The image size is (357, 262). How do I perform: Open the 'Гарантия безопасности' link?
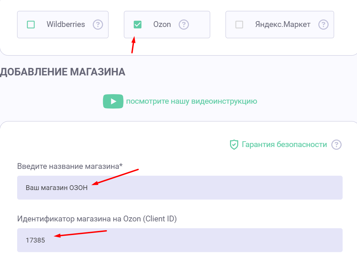point(284,145)
